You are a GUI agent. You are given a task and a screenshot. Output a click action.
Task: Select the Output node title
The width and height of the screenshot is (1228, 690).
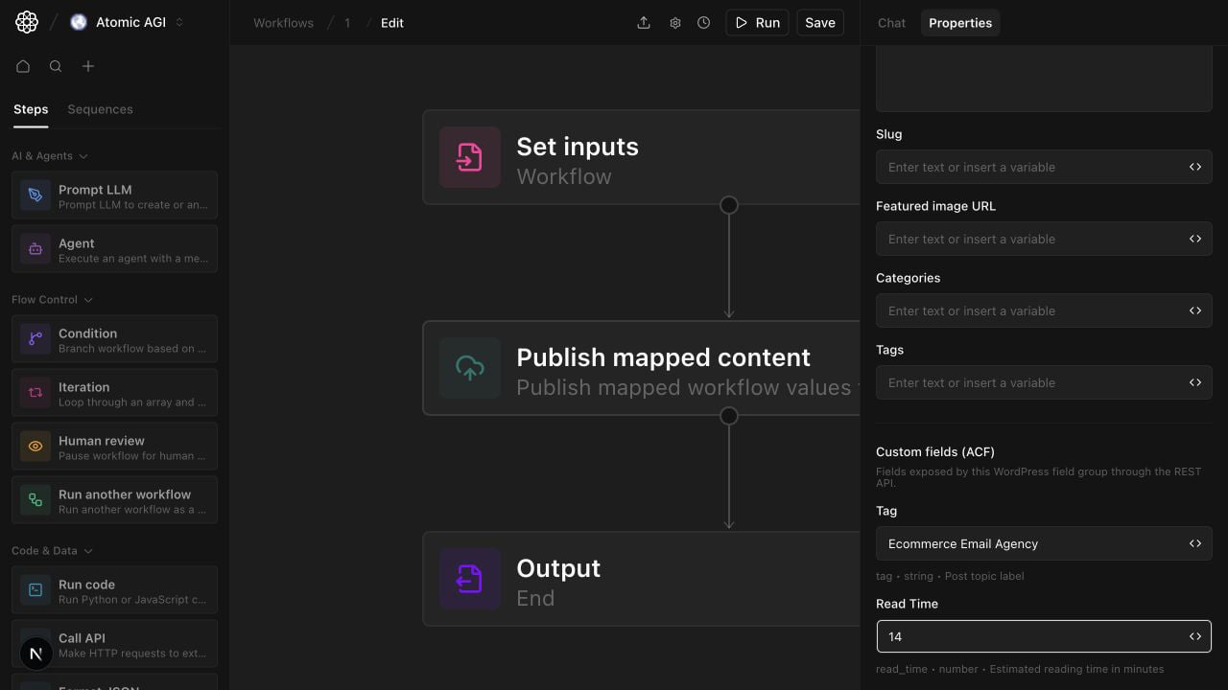[x=558, y=568]
